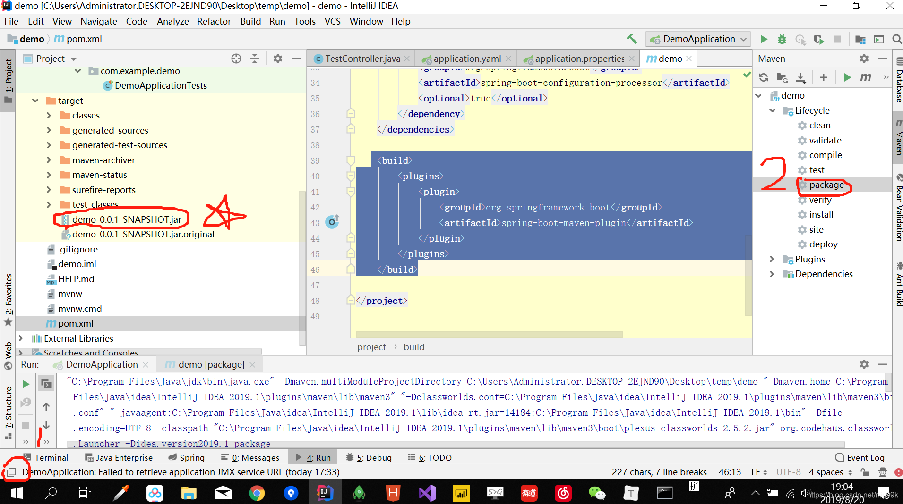903x504 pixels.
Task: Switch to application.yaml tab
Action: click(467, 59)
